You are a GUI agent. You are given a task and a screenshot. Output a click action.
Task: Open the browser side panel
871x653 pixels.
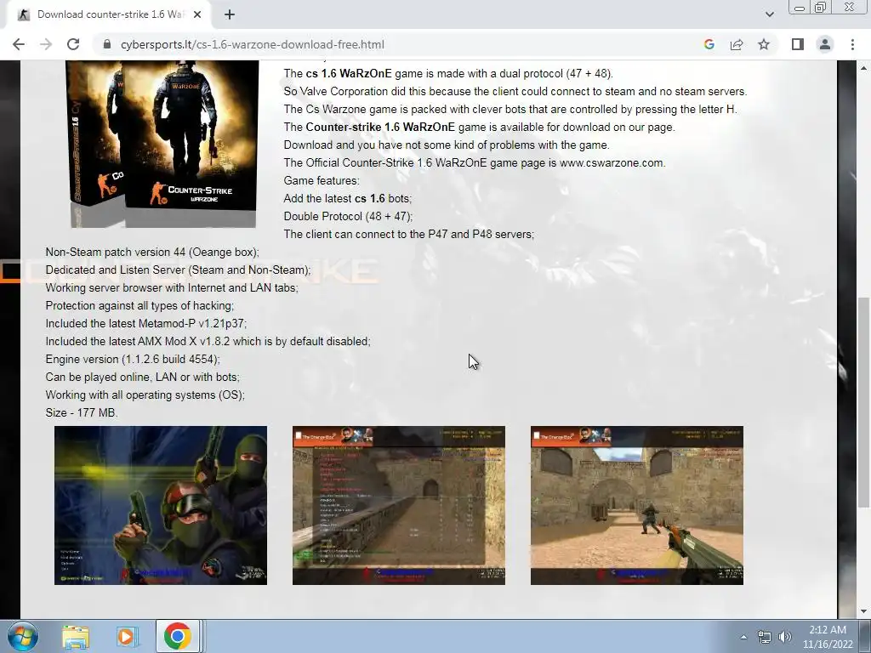(x=798, y=44)
